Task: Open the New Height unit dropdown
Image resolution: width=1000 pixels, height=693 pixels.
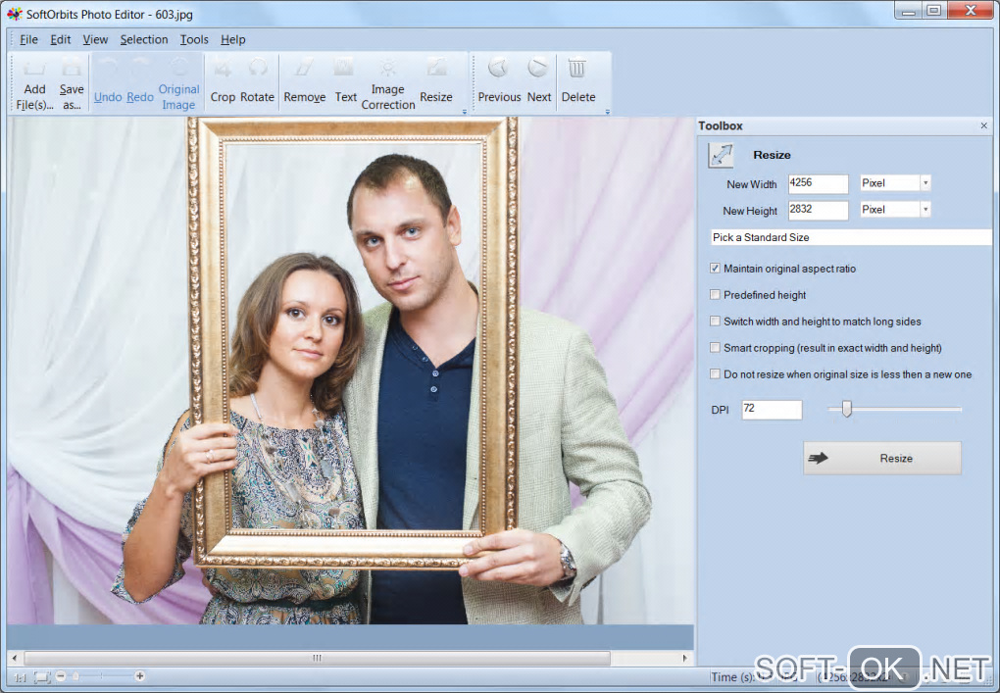Action: 925,210
